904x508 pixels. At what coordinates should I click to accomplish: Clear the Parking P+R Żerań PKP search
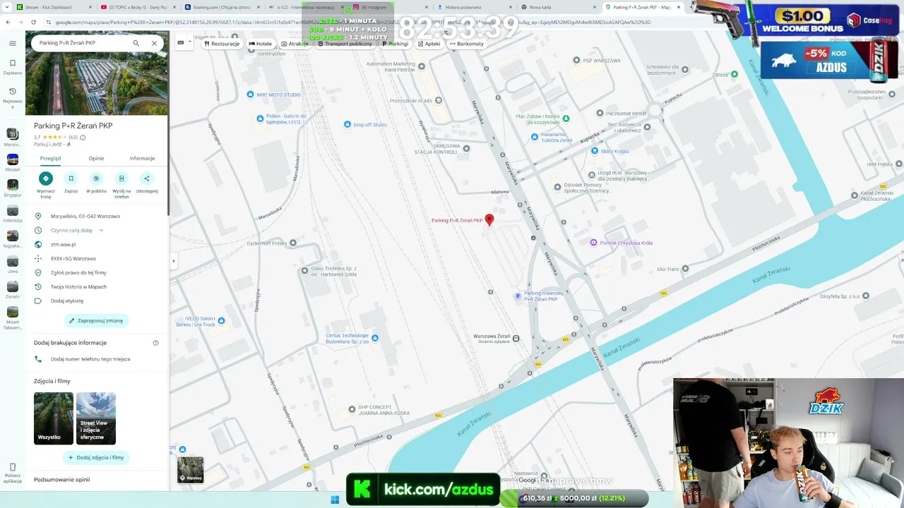154,43
